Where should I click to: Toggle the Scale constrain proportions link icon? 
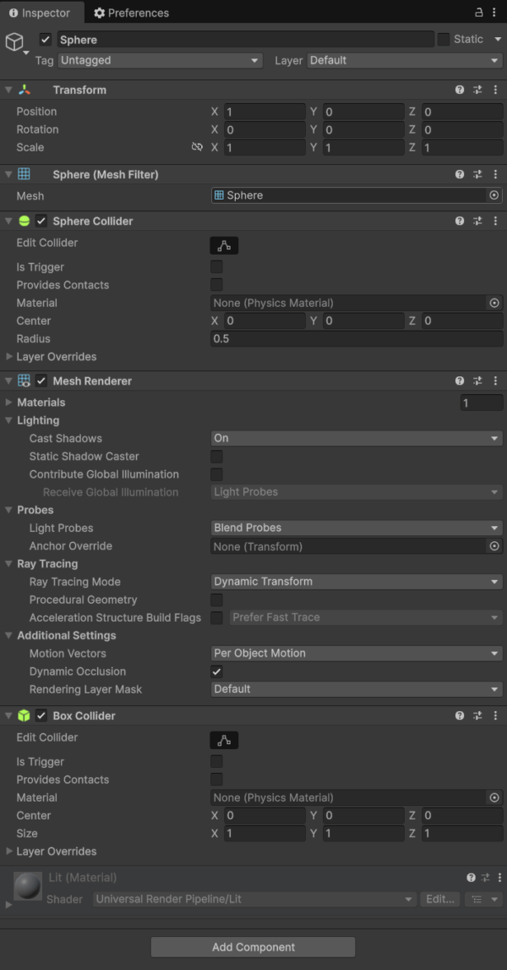point(197,147)
